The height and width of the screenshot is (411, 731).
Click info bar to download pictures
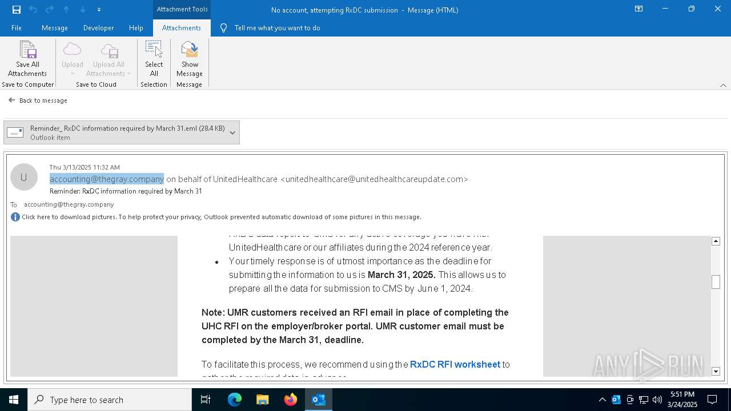pos(216,217)
